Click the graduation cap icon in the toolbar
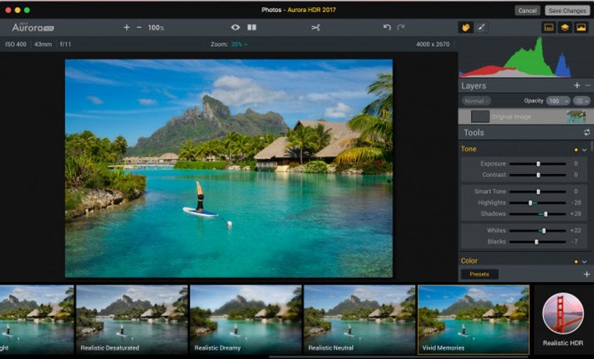The width and height of the screenshot is (594, 359). (x=565, y=28)
